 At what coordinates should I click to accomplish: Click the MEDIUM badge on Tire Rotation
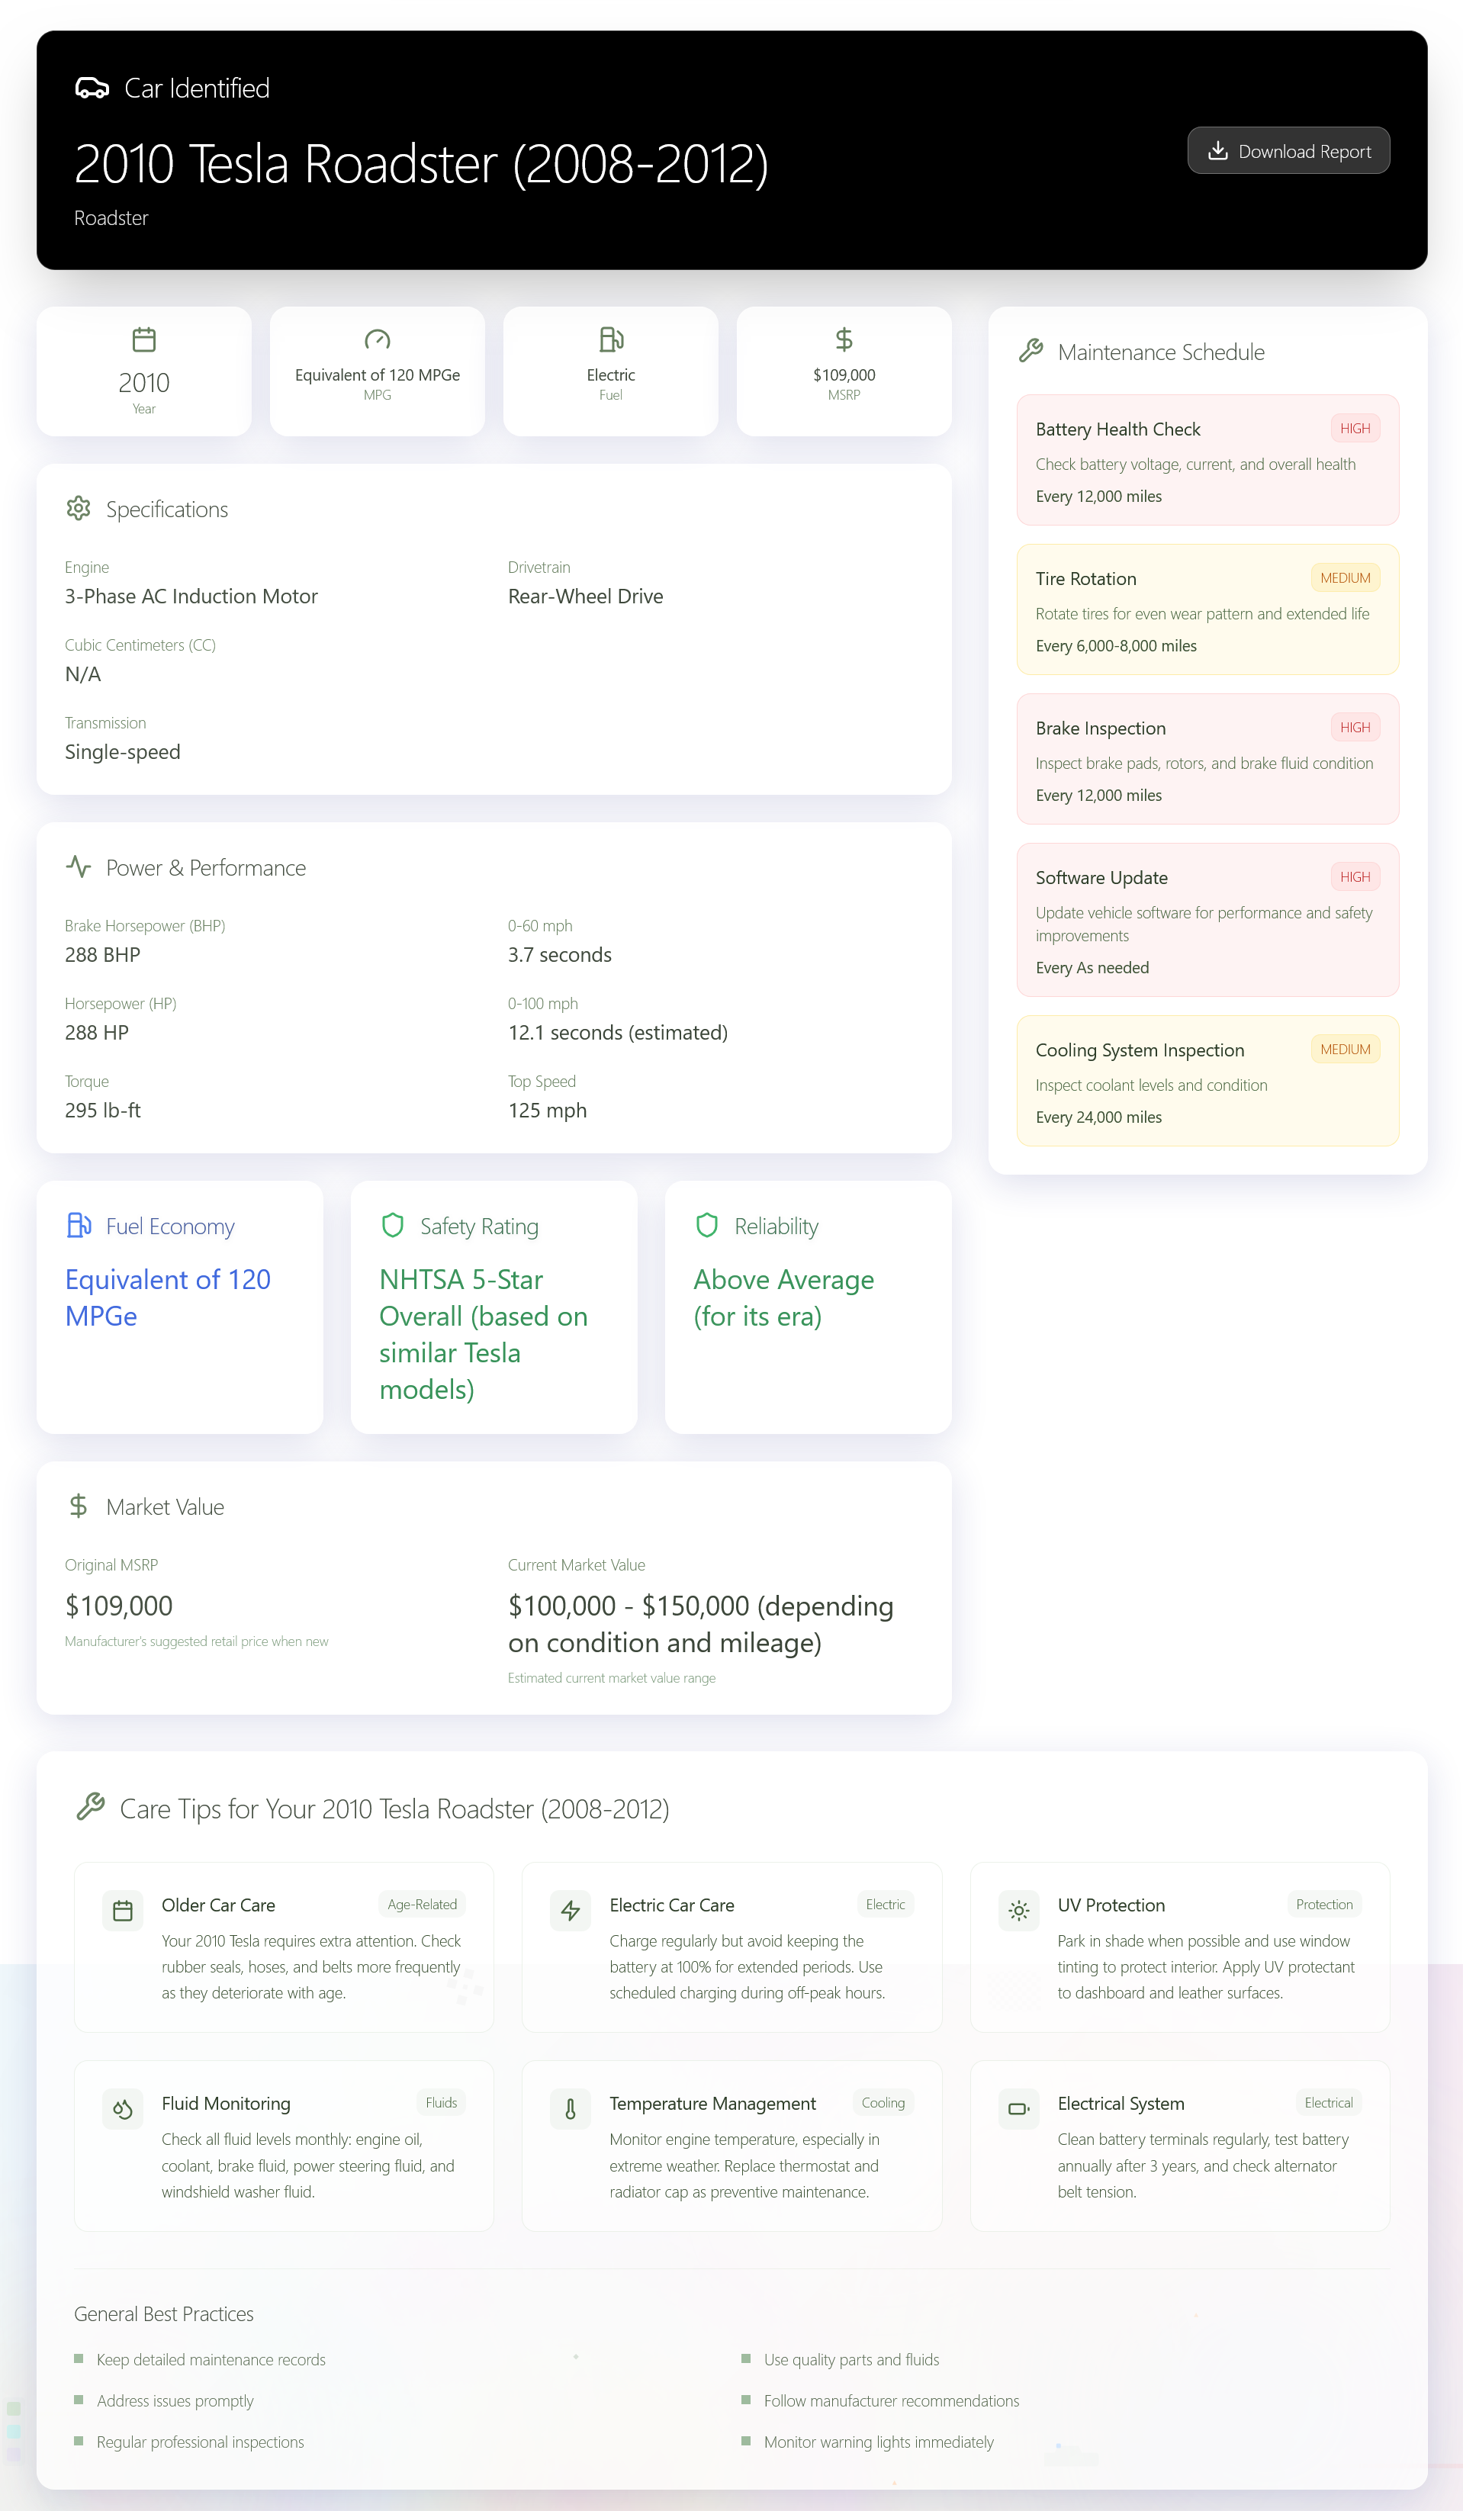[x=1345, y=578]
